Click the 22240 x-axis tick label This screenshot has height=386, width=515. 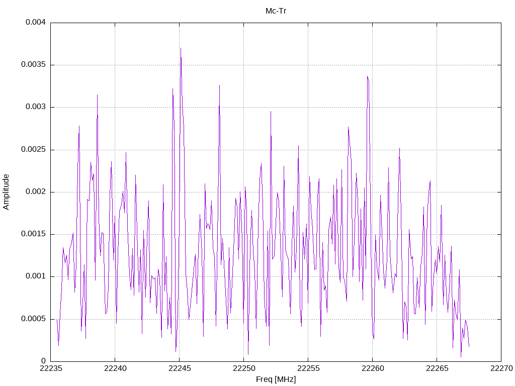coord(115,368)
